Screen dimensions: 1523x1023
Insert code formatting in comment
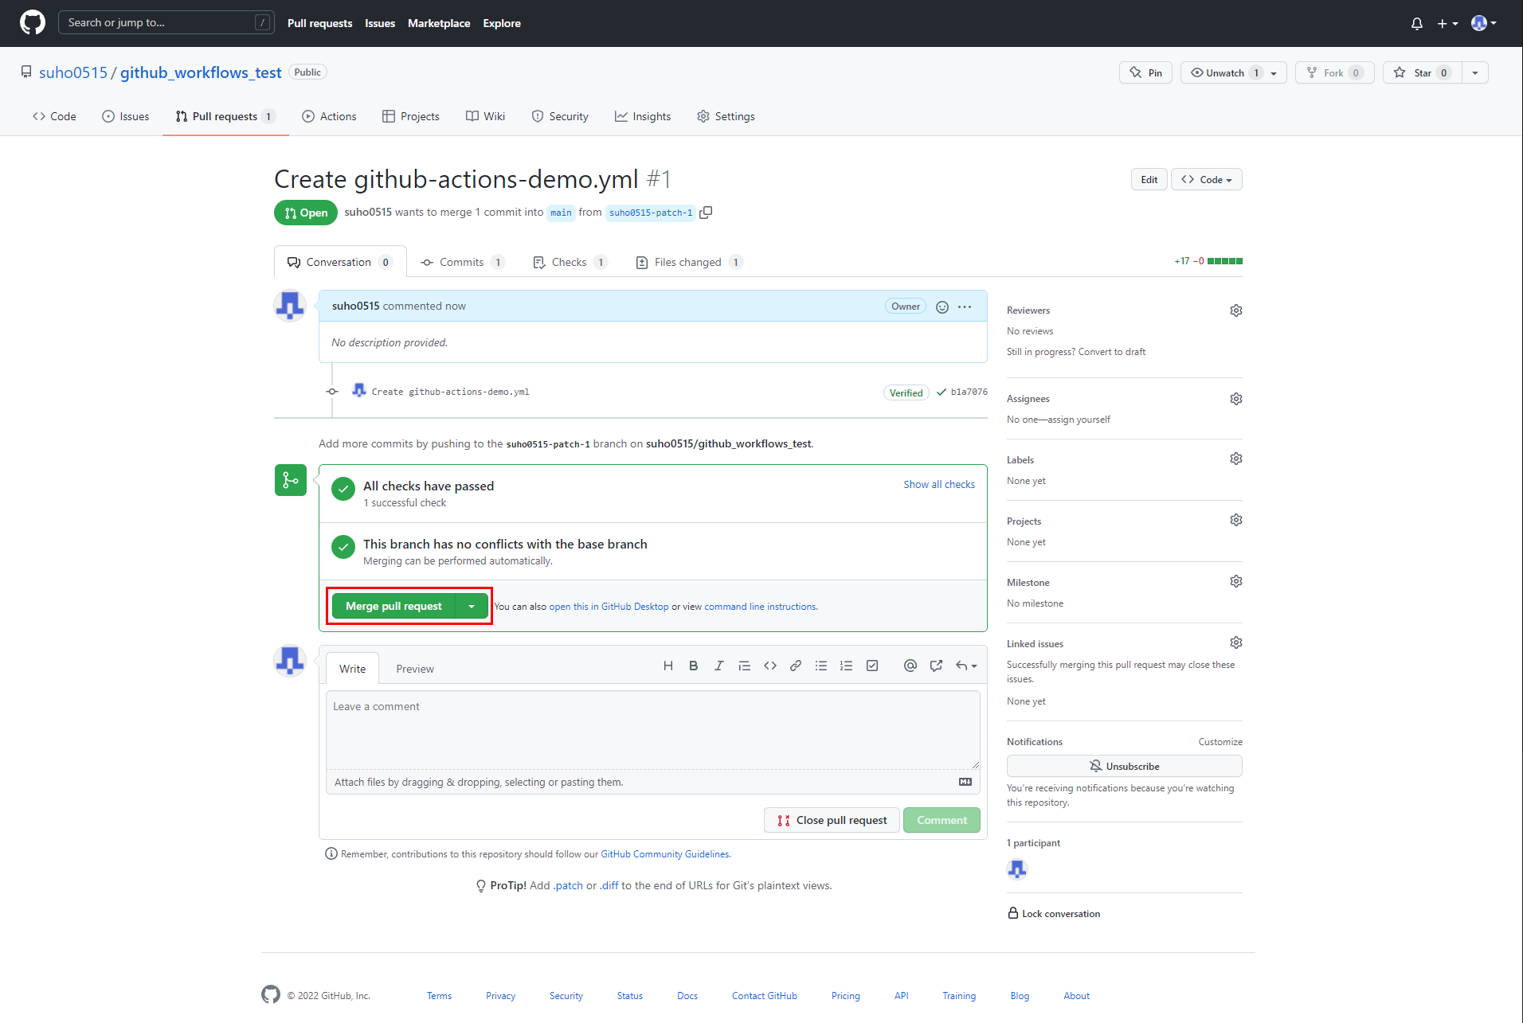(770, 666)
